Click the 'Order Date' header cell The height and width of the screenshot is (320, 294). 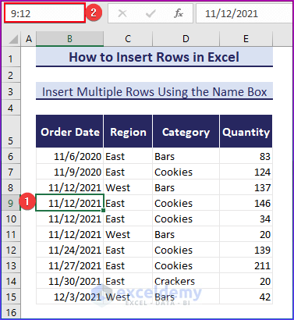(69, 131)
